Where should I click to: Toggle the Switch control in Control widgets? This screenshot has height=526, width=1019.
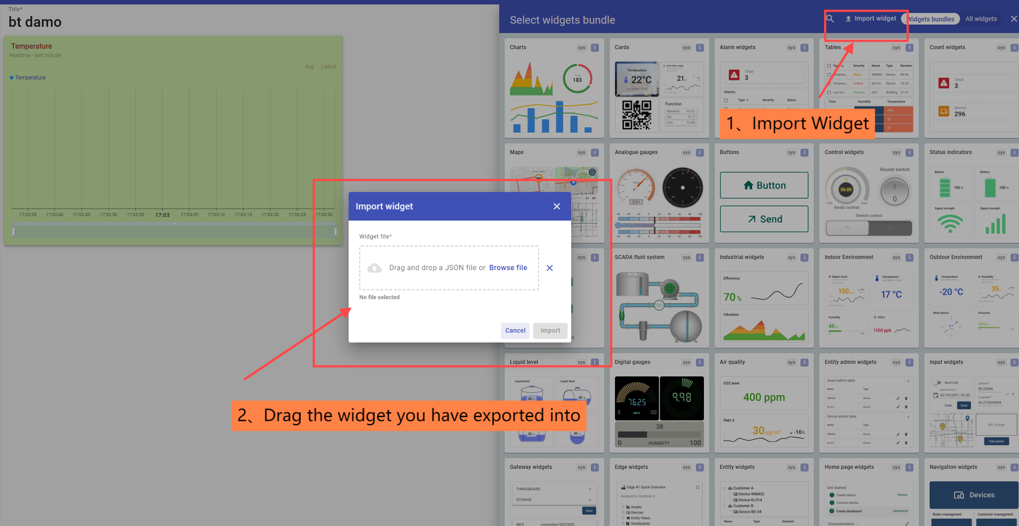point(868,228)
